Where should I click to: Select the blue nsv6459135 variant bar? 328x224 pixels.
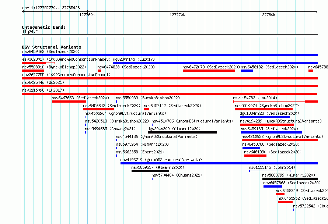click(x=271, y=132)
